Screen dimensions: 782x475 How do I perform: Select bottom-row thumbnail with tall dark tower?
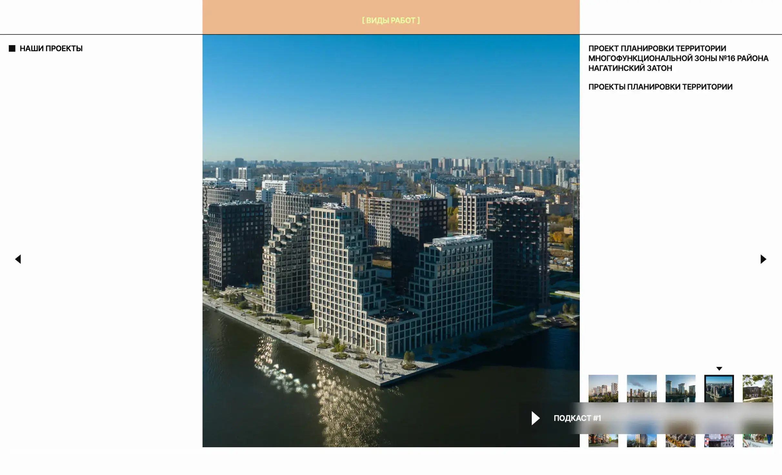642,441
